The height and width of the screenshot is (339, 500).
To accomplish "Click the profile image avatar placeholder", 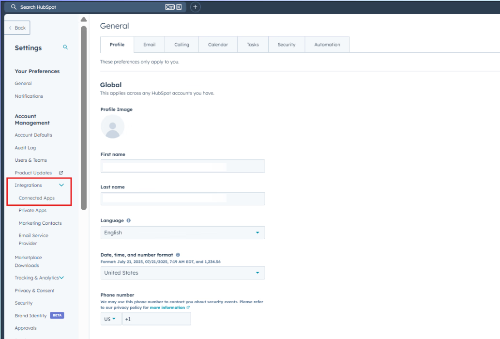I will (113, 126).
